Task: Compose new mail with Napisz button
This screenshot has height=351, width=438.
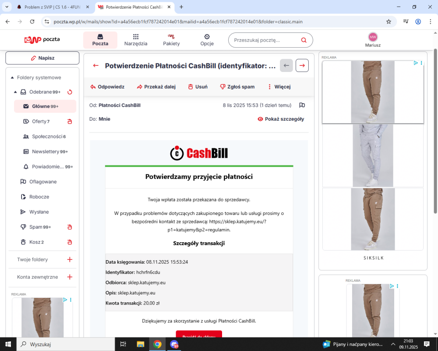Action: point(42,58)
